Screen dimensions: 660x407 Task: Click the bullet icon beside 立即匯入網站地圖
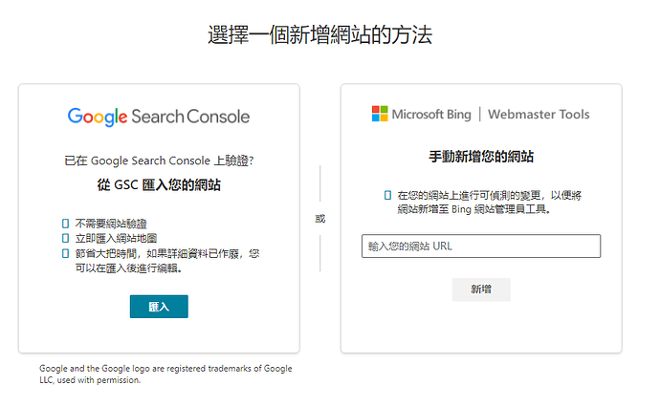[x=65, y=238]
